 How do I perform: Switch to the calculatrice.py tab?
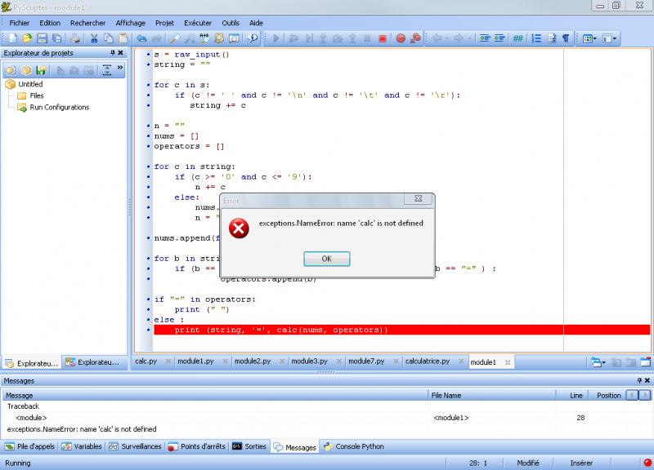[x=428, y=361]
